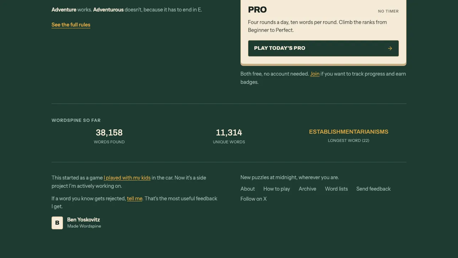Click the NO TIMER label
The width and height of the screenshot is (458, 258).
click(388, 11)
